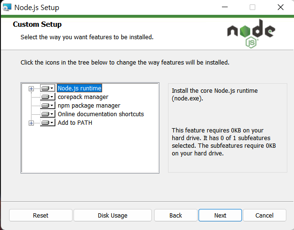The image size is (294, 230).
Task: Open install options dropdown for npm package manager
Action: (x=48, y=105)
